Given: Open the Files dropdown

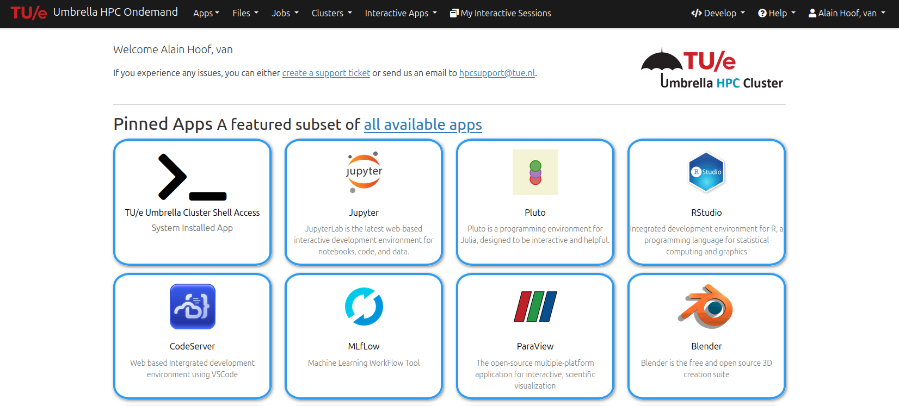Looking at the screenshot, I should pyautogui.click(x=245, y=13).
